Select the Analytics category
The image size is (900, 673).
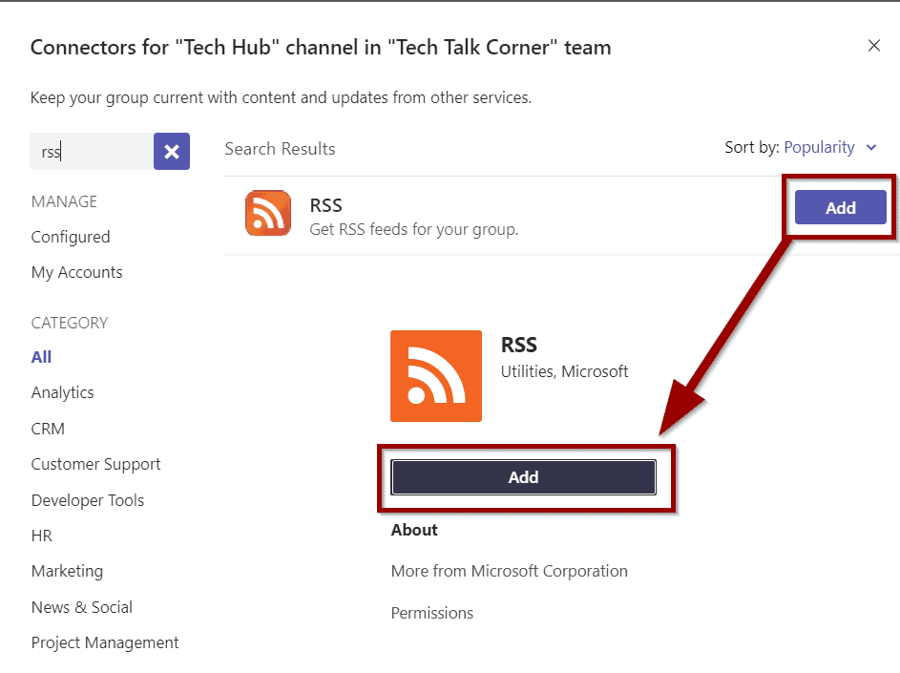63,392
